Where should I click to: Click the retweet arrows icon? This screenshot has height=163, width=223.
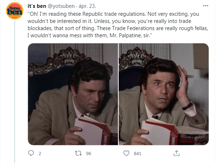78,153
